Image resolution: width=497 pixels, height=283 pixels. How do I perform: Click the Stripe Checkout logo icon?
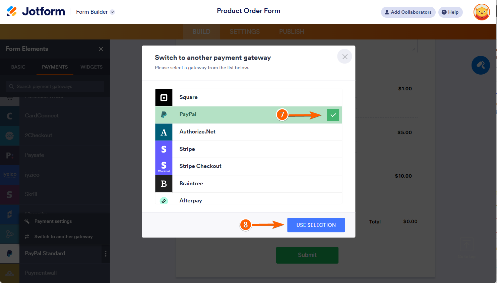tap(164, 166)
